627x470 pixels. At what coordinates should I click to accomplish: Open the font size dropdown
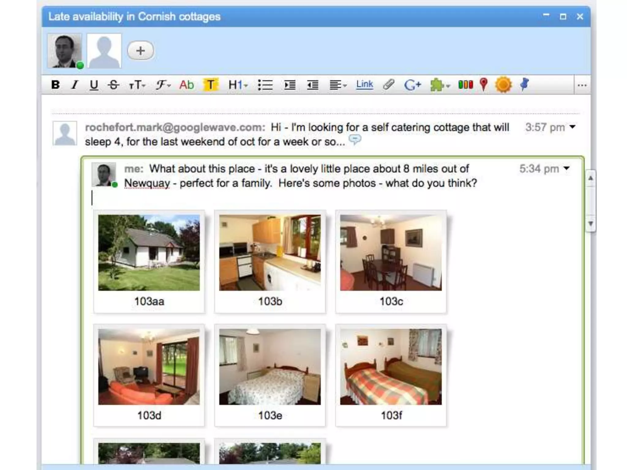pos(137,85)
